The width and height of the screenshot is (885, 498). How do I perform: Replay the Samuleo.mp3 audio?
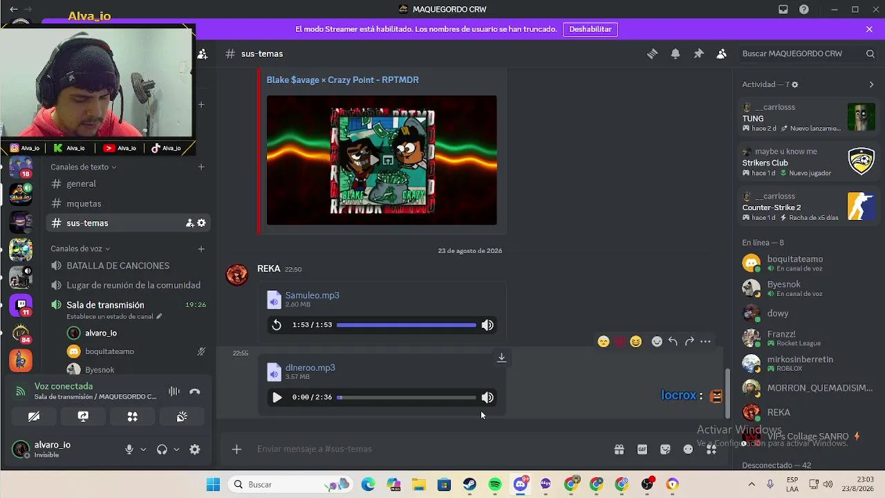pos(277,325)
